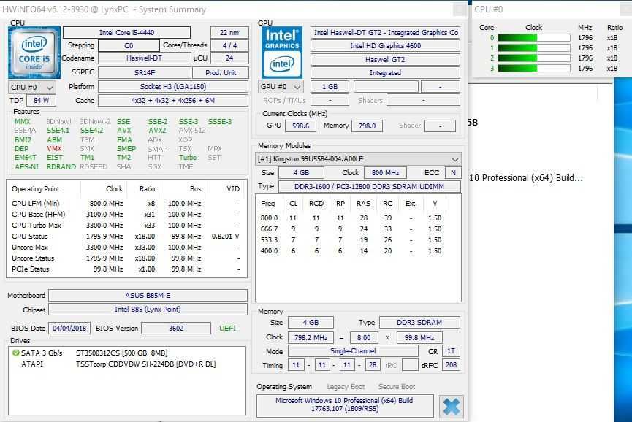Click the Intel Core i5 logo
Viewport: 632px width, 422px height.
(34, 53)
